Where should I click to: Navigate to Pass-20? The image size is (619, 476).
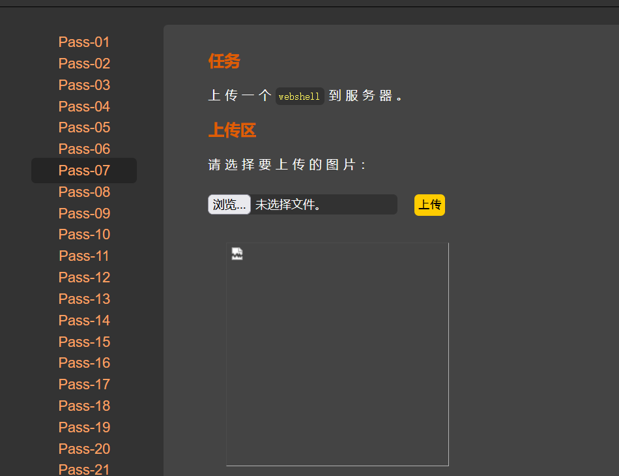coord(84,449)
